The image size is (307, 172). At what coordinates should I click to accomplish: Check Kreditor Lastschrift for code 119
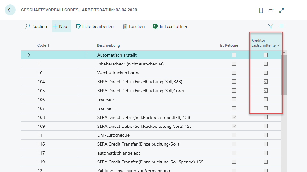266,162
